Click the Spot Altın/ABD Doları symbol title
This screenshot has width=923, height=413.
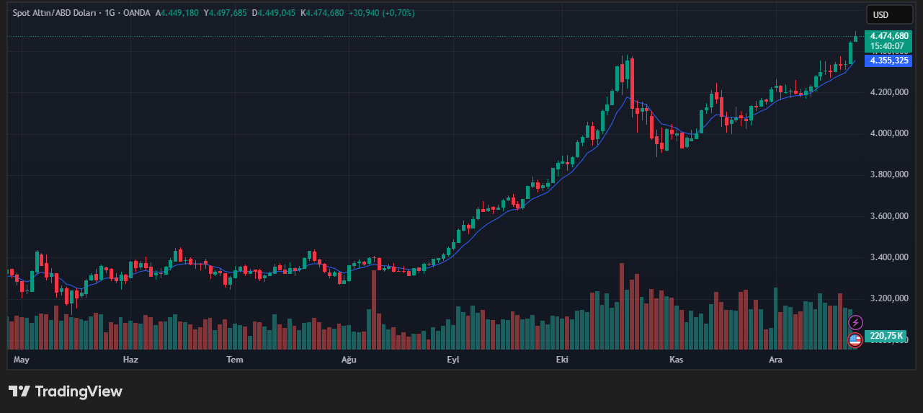click(x=56, y=13)
